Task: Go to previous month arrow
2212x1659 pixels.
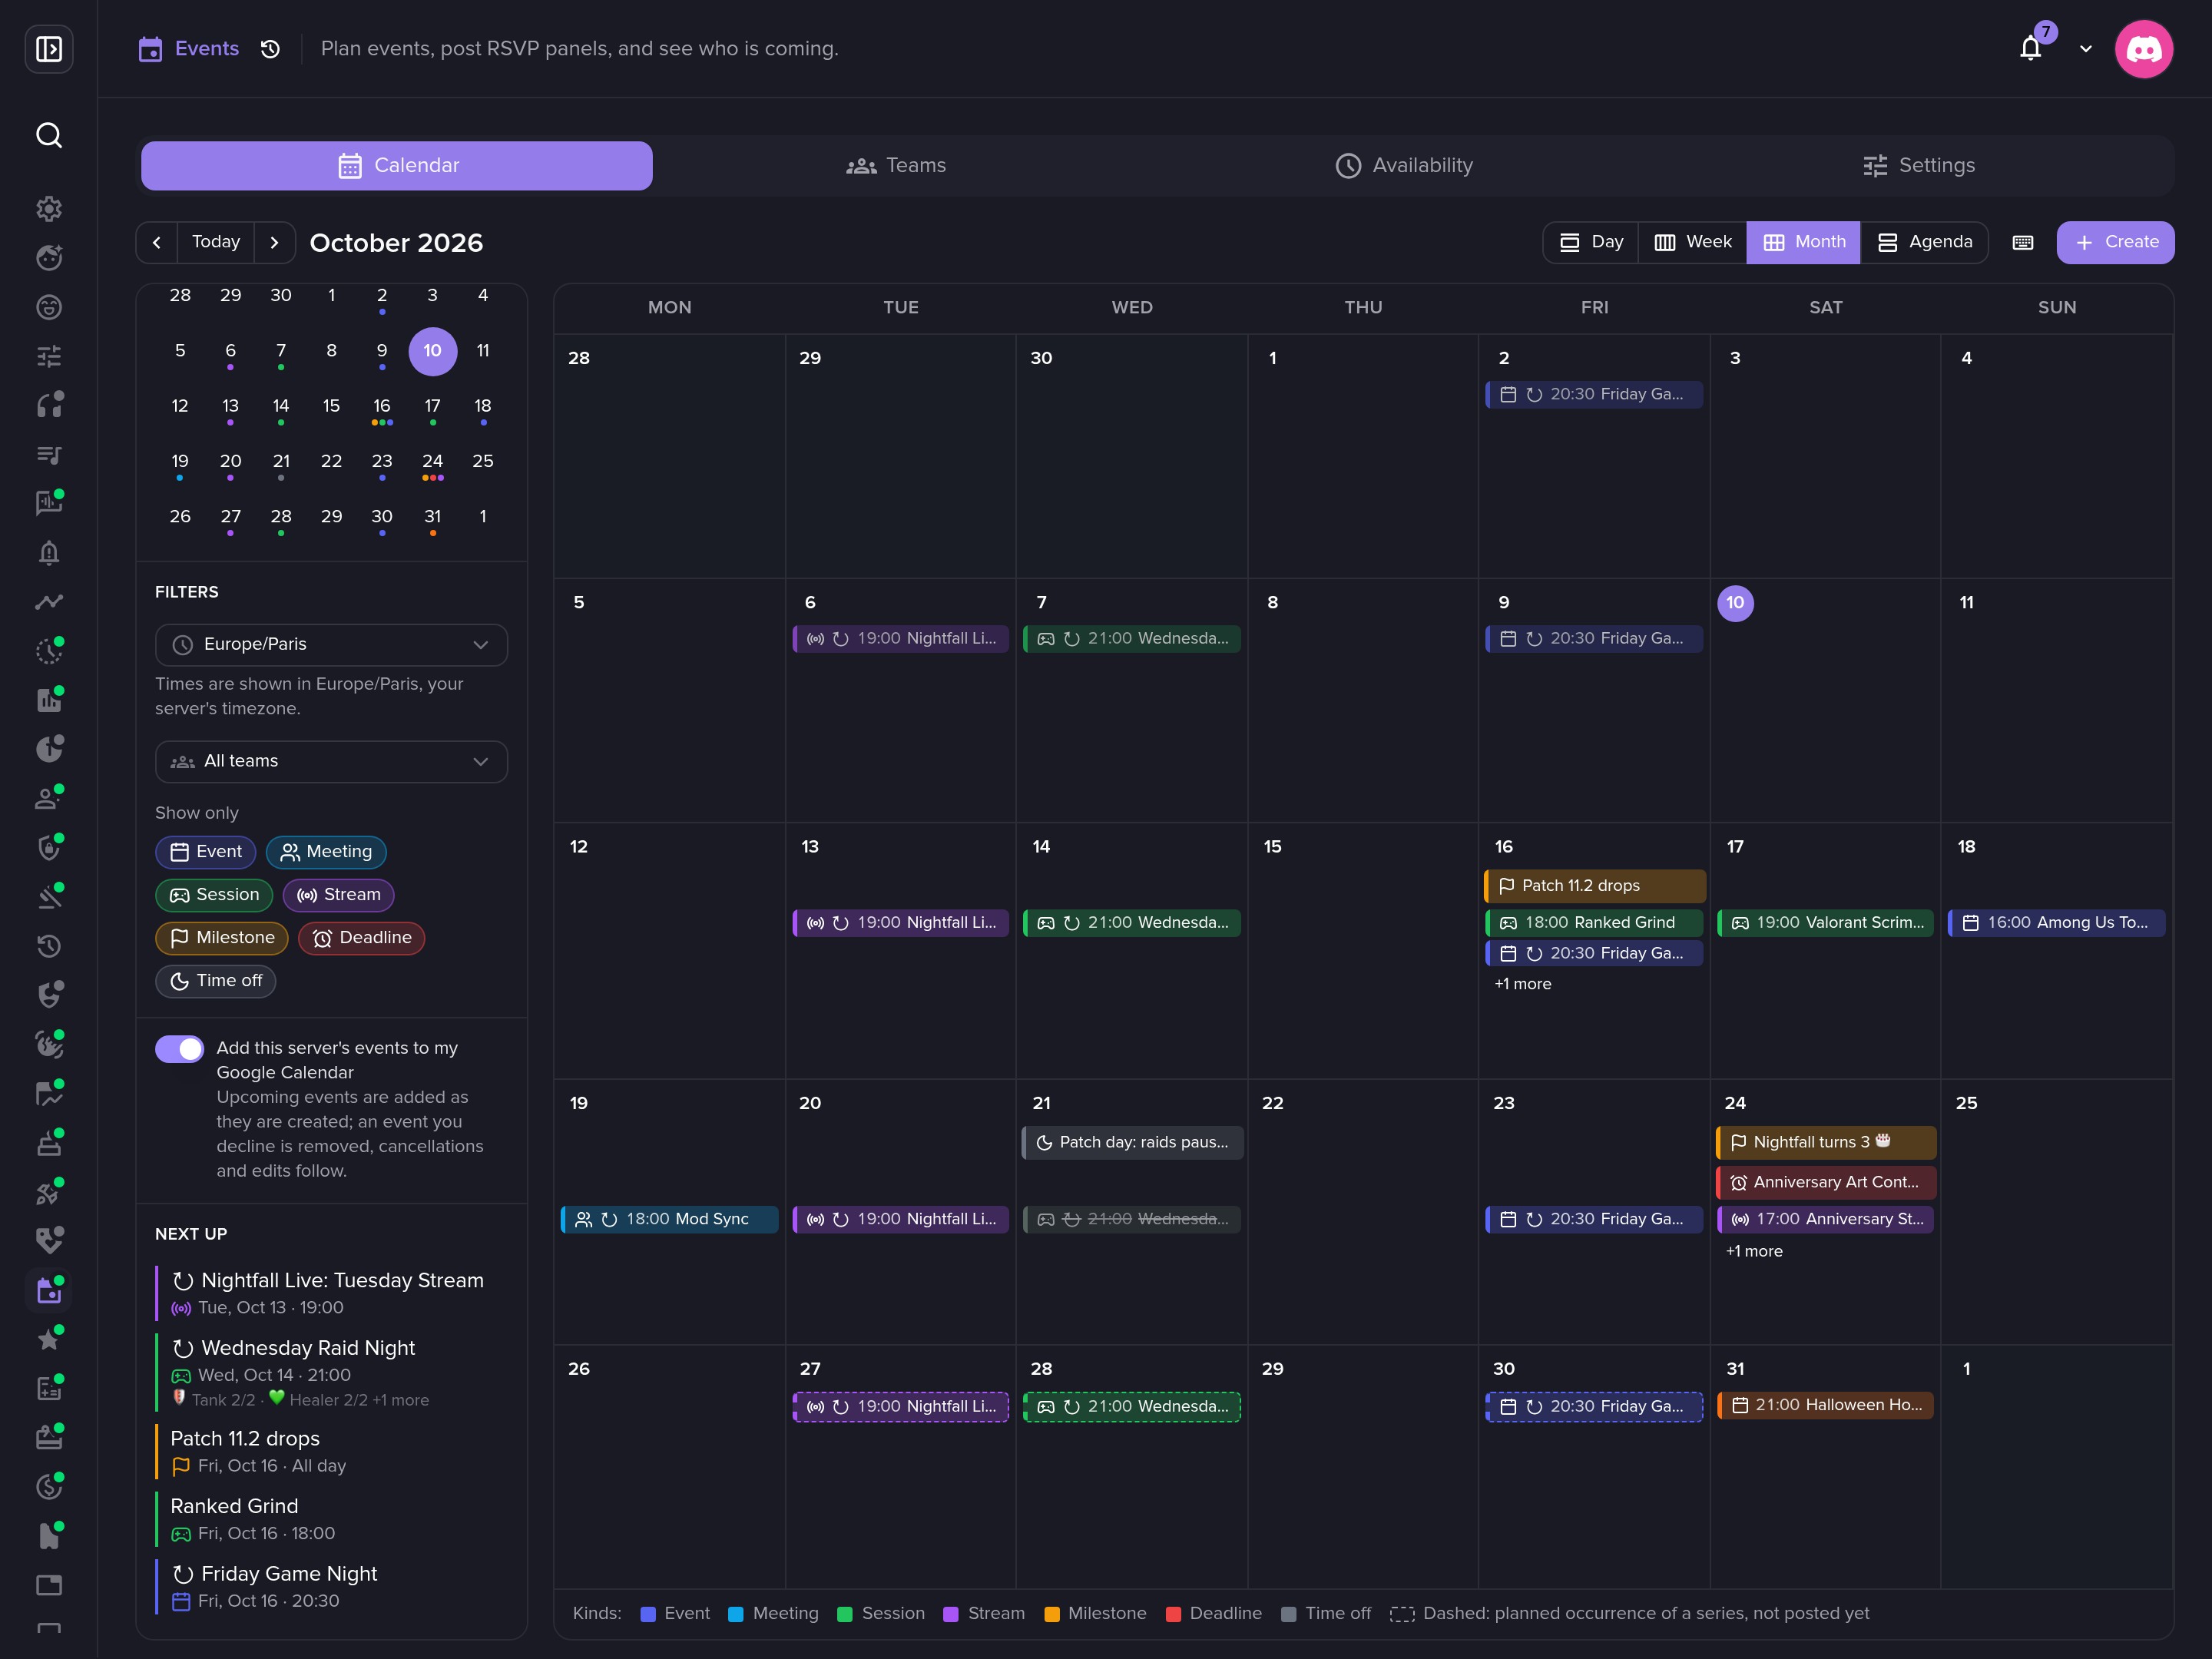Action: tap(157, 242)
